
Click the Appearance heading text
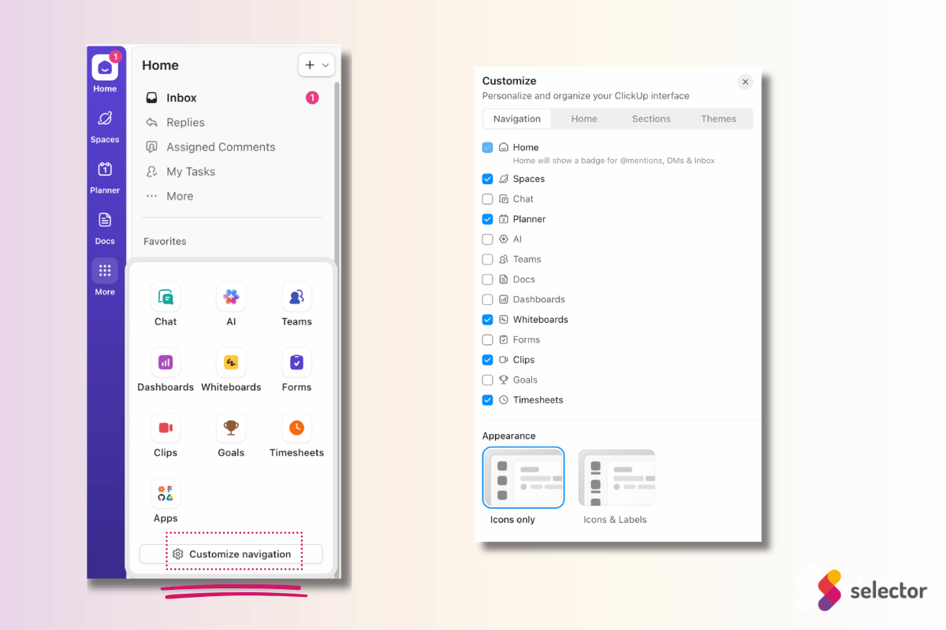pos(508,435)
